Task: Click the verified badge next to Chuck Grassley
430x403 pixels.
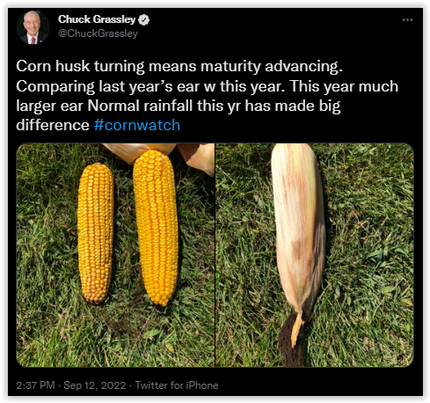Action: pos(143,20)
